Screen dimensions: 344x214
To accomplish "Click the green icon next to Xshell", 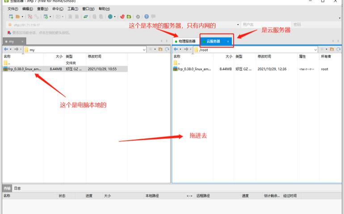I will 129,16.
